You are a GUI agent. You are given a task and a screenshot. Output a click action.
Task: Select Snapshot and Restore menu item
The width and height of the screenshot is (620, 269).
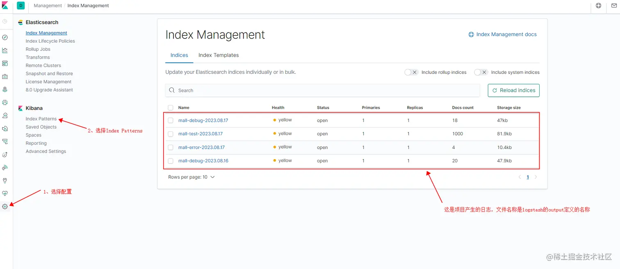pyautogui.click(x=49, y=74)
